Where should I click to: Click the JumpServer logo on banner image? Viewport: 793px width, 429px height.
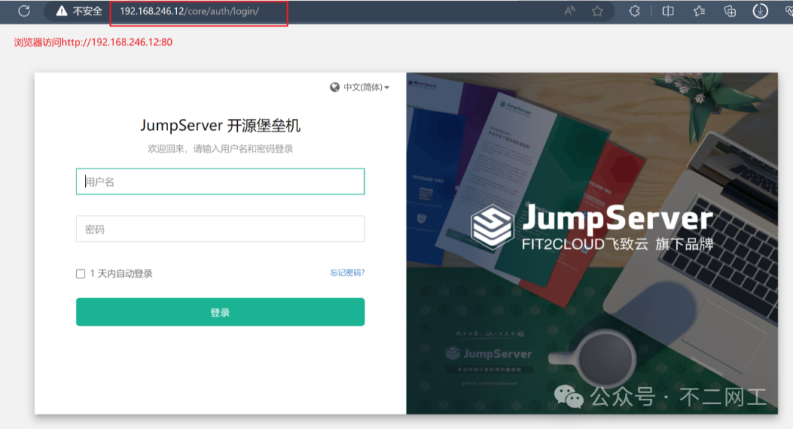pyautogui.click(x=491, y=225)
